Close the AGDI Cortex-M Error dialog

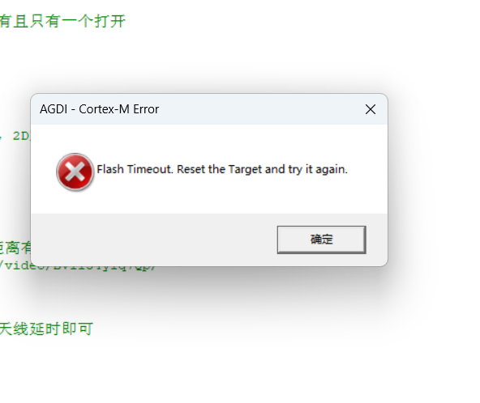click(371, 109)
